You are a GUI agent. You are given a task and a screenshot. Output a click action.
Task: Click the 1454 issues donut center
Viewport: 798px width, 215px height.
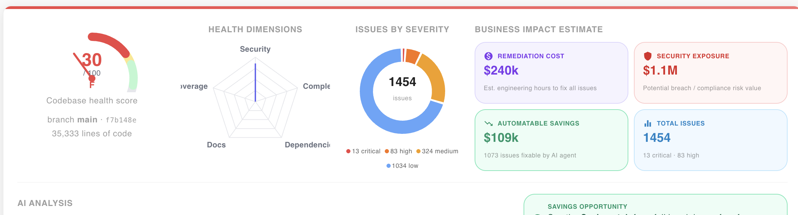pos(402,89)
